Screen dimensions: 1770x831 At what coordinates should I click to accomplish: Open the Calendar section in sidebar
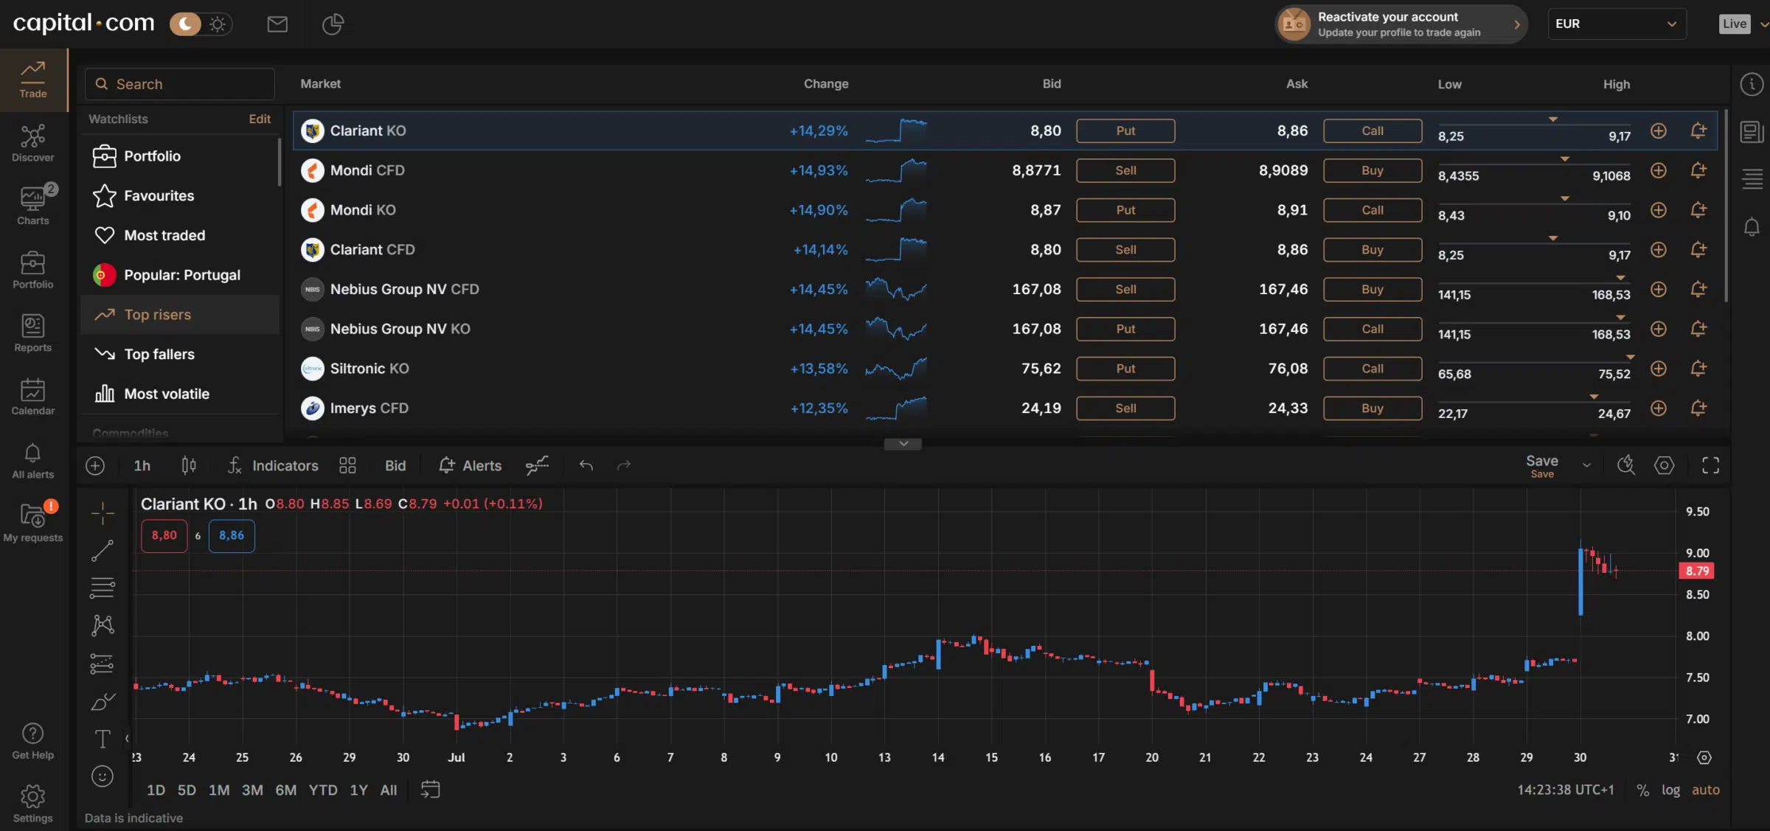point(33,397)
